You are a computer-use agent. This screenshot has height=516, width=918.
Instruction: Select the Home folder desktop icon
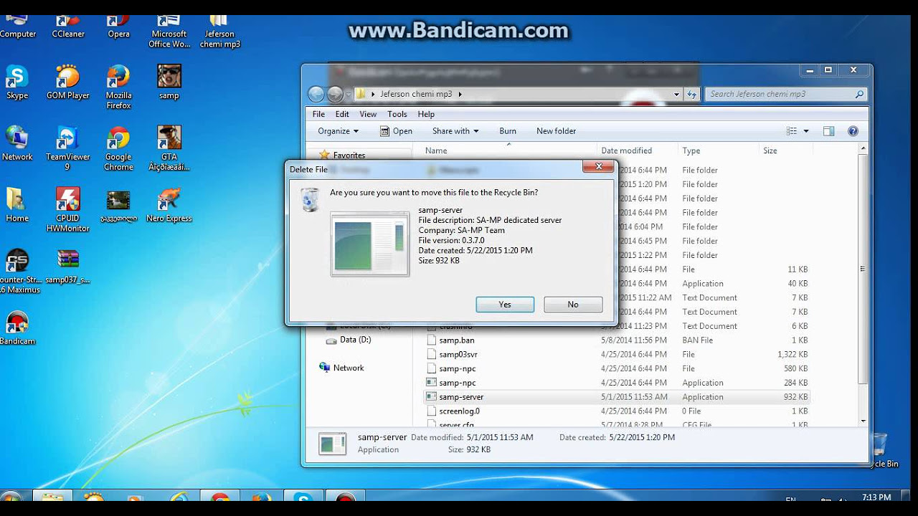[17, 206]
